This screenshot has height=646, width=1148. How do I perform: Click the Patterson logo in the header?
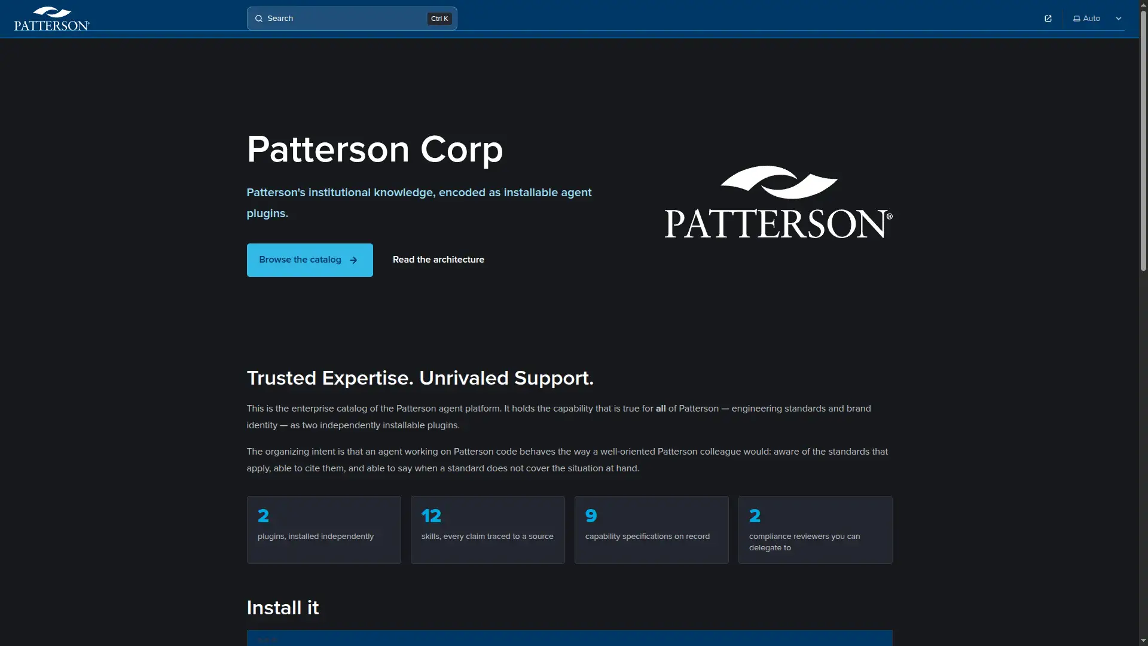[52, 19]
